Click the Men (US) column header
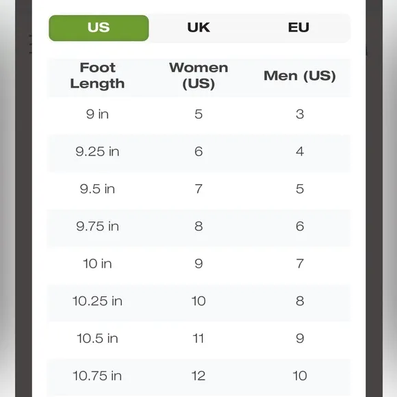397x397 pixels. pyautogui.click(x=300, y=76)
